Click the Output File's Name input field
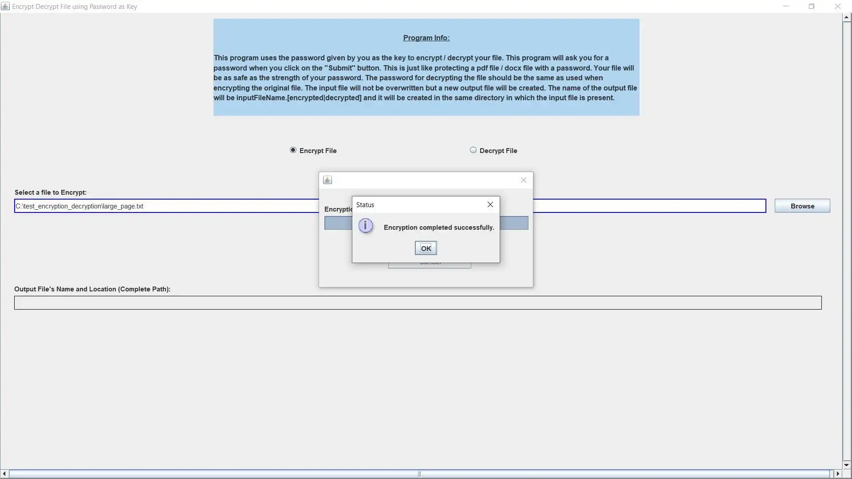This screenshot has height=479, width=852. click(417, 302)
